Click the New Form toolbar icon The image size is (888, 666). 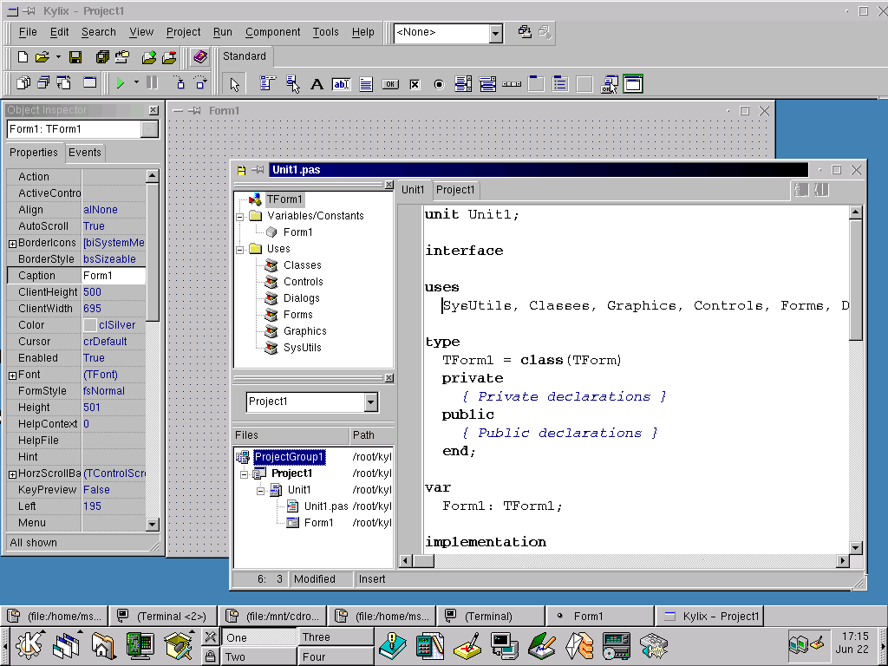coord(89,82)
